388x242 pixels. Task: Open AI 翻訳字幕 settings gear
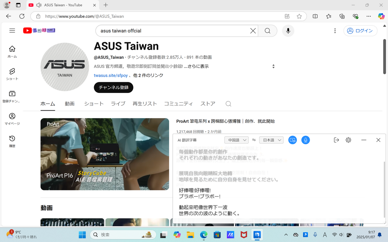[348, 140]
